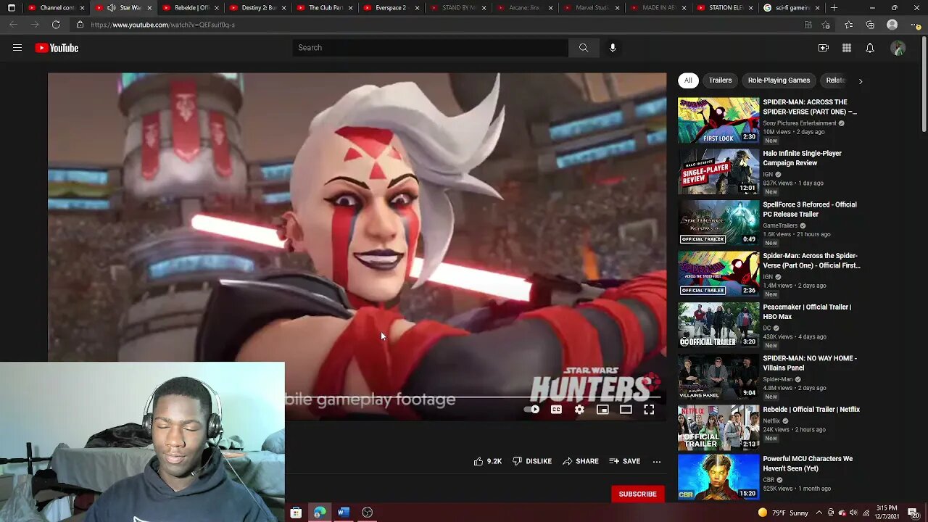Click the GameTrailers channel name
This screenshot has height=522, width=928.
click(x=780, y=225)
